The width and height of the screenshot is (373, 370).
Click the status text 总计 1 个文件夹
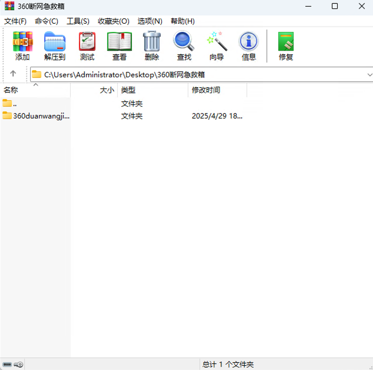(228, 364)
